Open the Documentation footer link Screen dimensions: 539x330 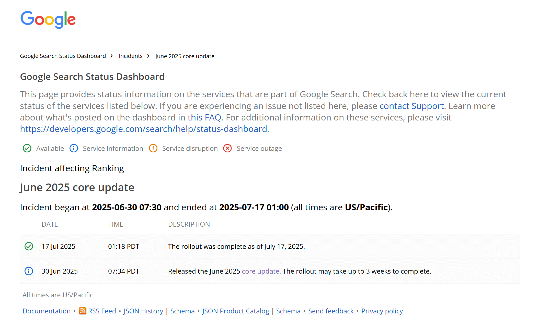[47, 311]
